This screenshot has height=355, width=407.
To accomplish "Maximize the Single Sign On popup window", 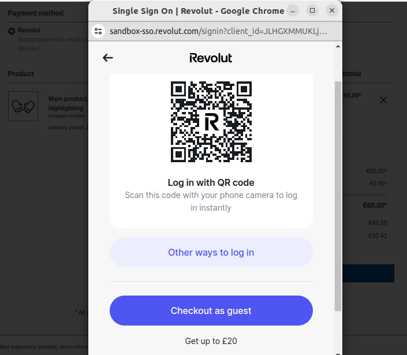I will (x=312, y=10).
